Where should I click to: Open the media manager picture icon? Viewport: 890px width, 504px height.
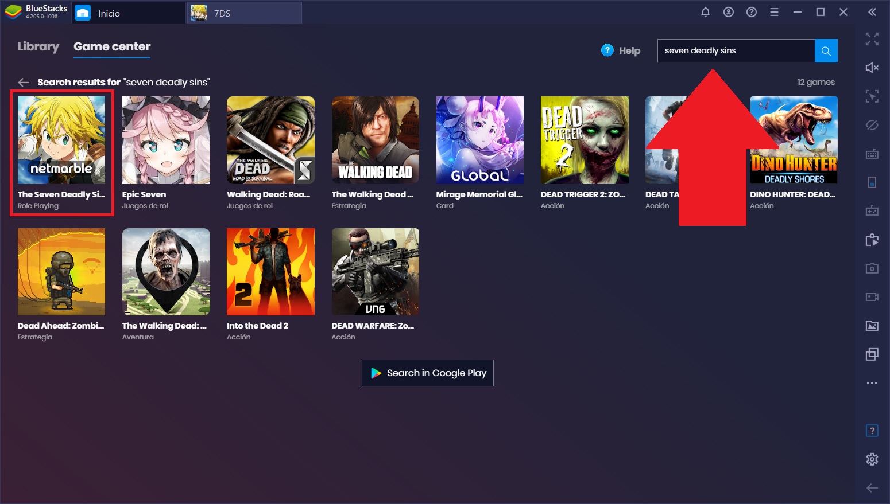pos(872,326)
